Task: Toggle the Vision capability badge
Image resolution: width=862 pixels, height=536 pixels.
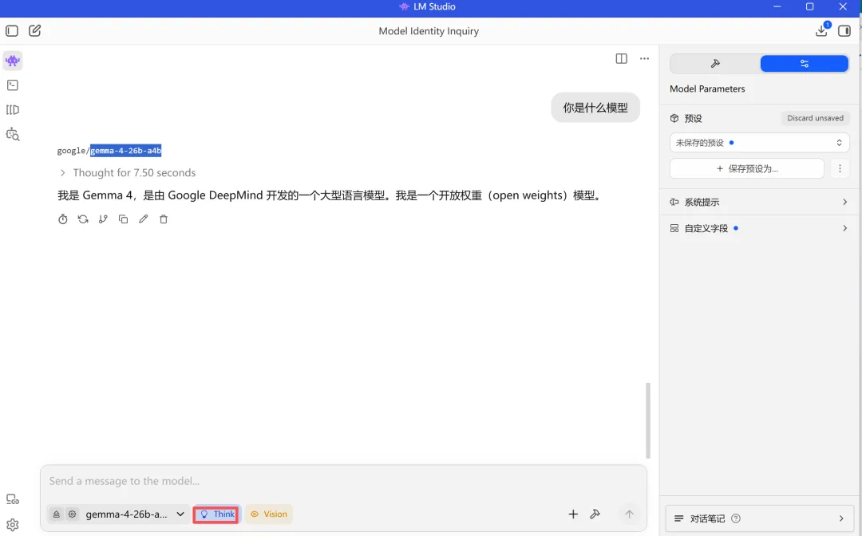Action: [269, 514]
